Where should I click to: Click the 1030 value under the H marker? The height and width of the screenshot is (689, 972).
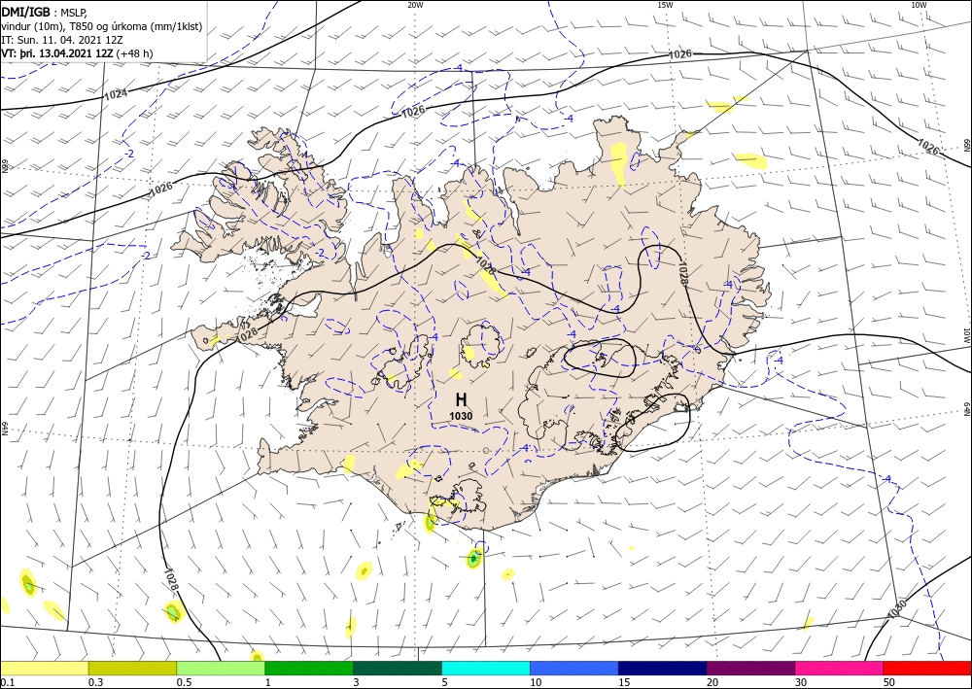tap(461, 416)
